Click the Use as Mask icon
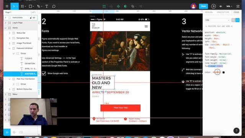The height and width of the screenshot is (138, 245). (126, 6)
